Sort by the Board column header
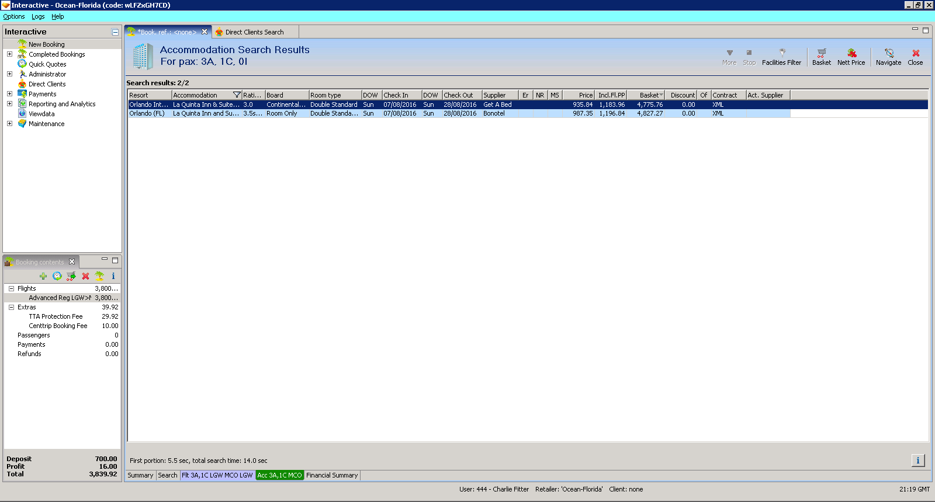 (x=287, y=95)
